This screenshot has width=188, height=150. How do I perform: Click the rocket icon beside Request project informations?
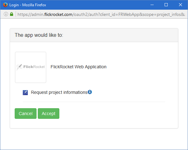pos(25,92)
